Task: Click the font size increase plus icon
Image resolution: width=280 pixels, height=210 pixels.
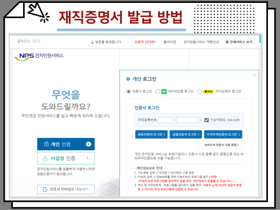Action: click(34, 41)
